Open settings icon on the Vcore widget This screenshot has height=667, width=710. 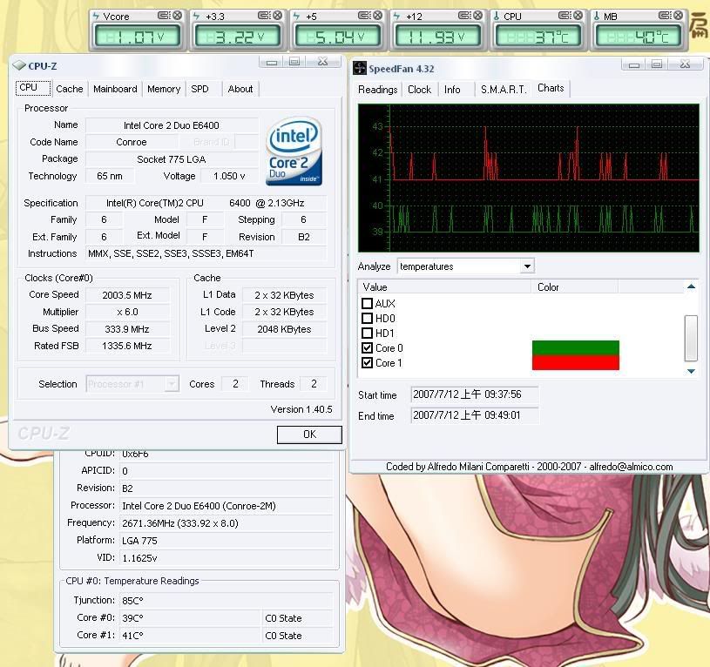click(164, 16)
